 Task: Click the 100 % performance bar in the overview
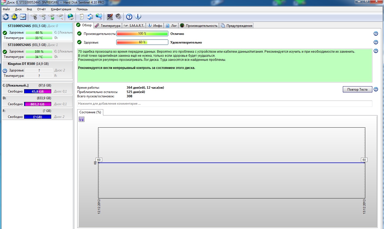tap(142, 34)
